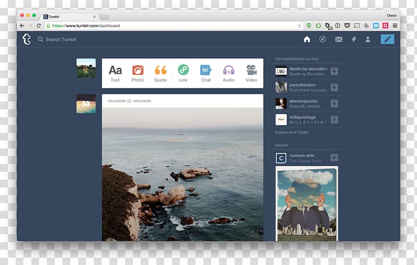Open the first sitoutside post author link
Screen dimensions: 417x265
117,101
